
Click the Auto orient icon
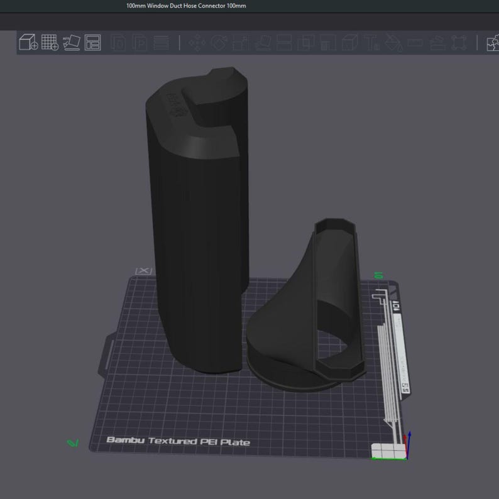71,42
